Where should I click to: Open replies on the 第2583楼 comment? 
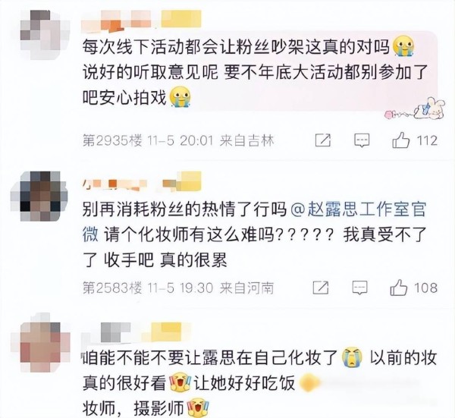coord(359,288)
